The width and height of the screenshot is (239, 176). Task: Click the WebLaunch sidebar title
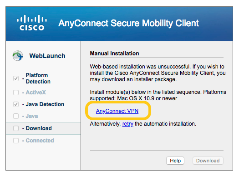(47, 56)
